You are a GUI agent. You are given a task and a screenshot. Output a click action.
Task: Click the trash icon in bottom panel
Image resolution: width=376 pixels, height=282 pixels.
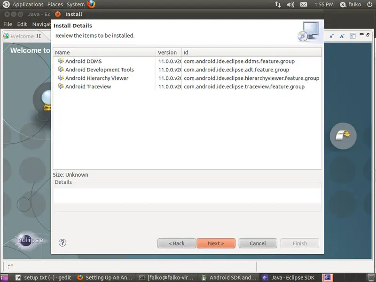371,278
